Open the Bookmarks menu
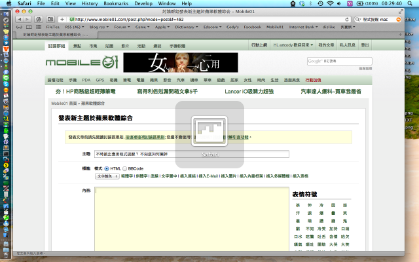Viewport: 419px width, 262px height. (x=116, y=3)
